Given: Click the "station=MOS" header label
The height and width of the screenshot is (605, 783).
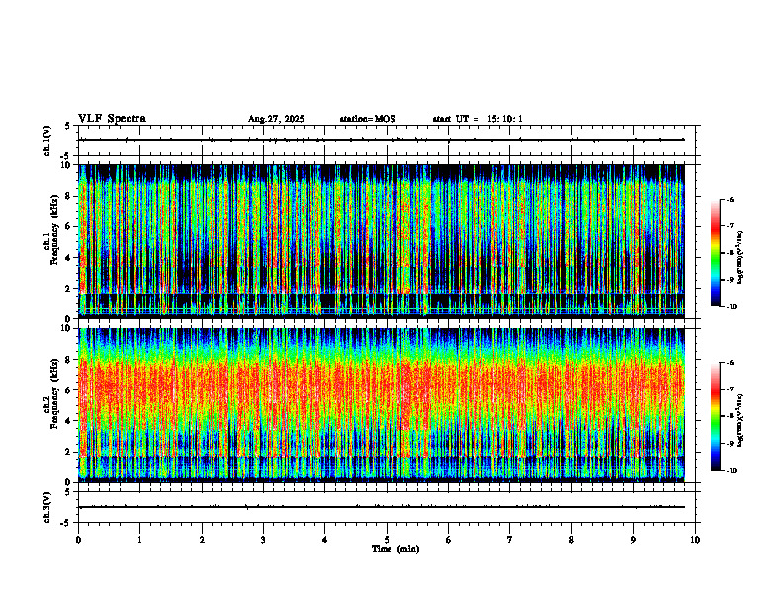Looking at the screenshot, I should tap(368, 119).
